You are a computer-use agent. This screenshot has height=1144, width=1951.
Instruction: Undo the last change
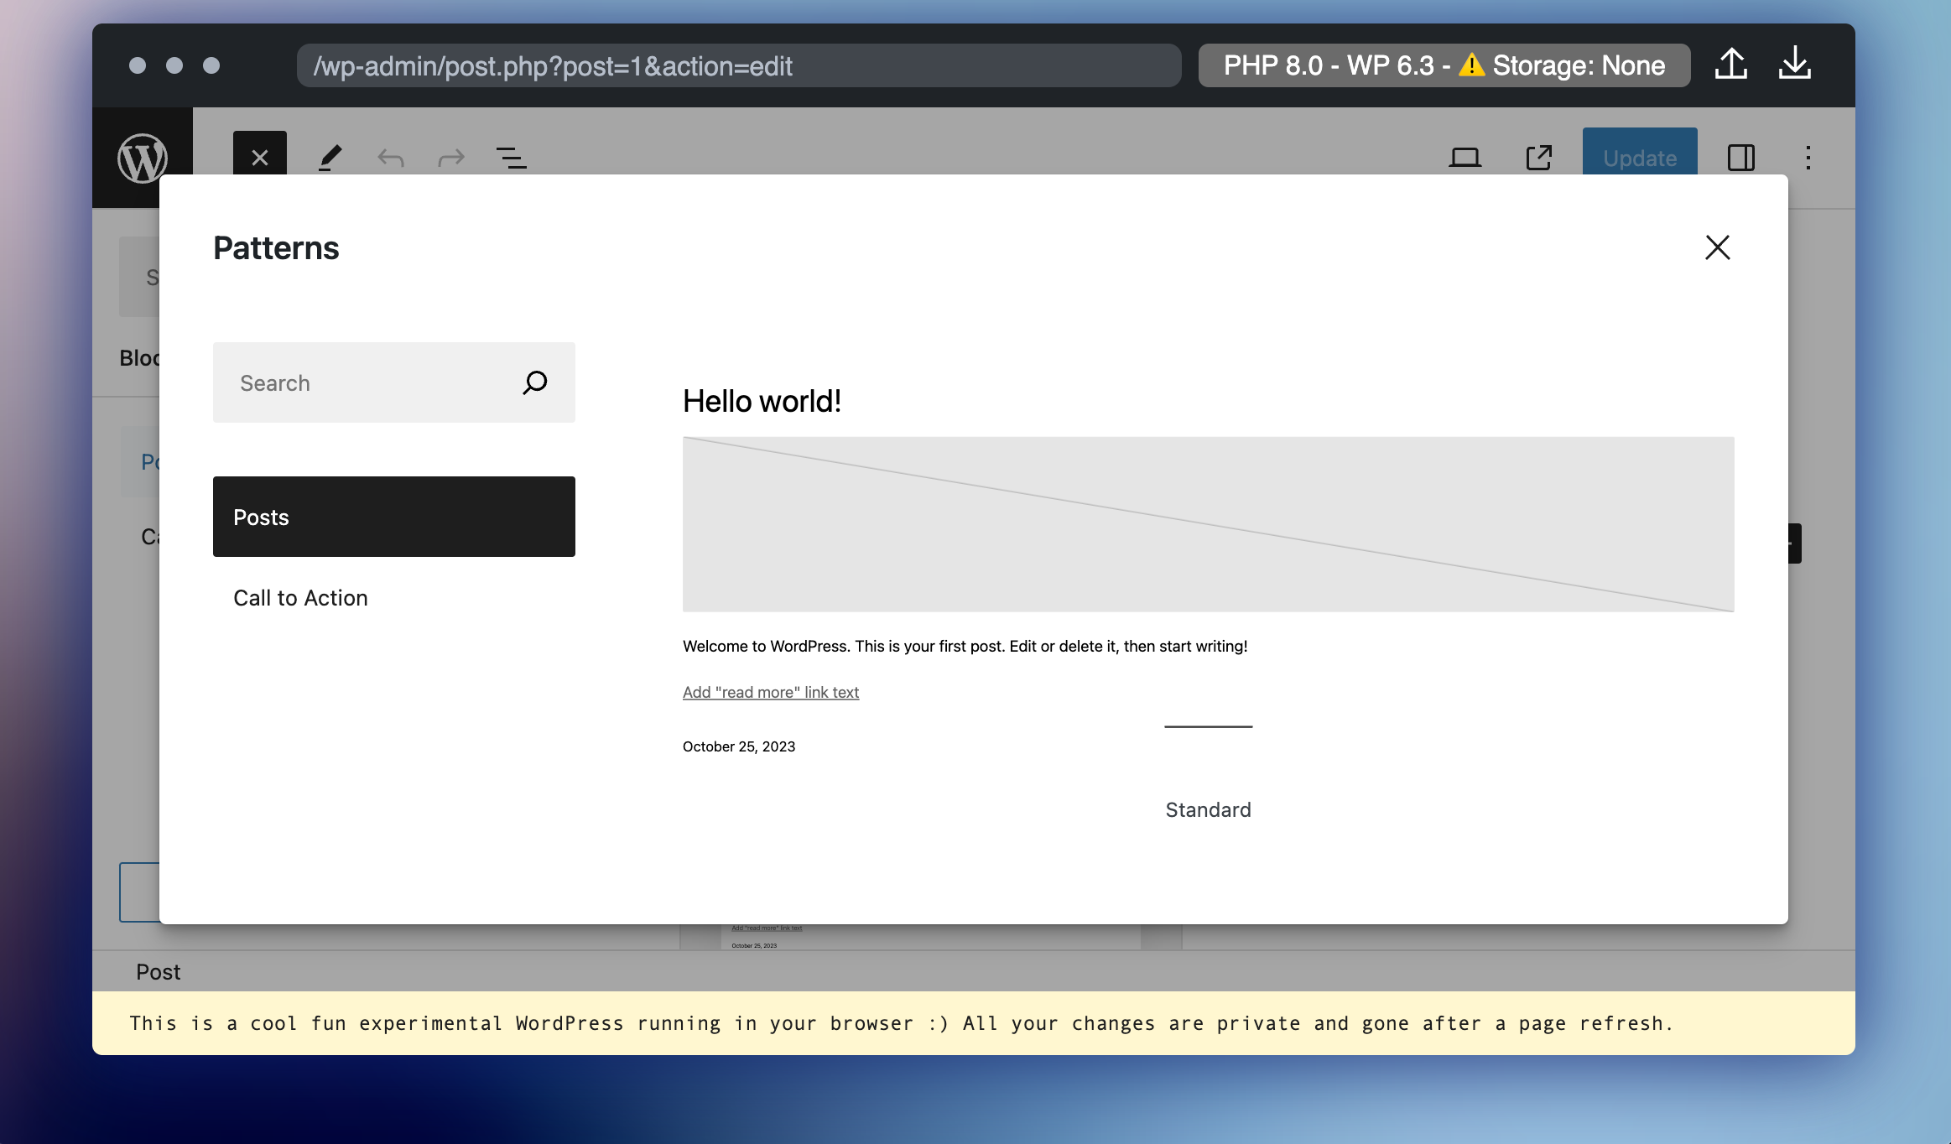[x=389, y=158]
